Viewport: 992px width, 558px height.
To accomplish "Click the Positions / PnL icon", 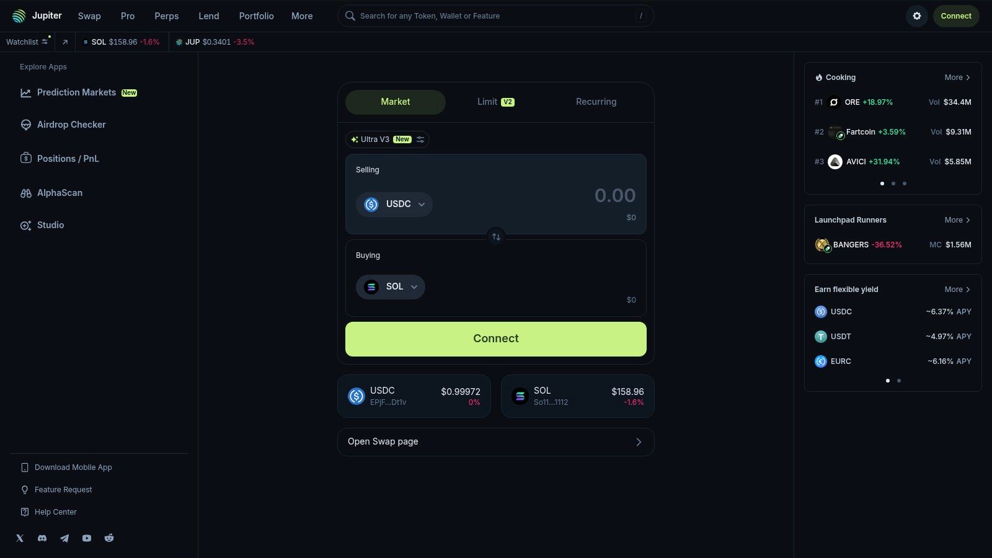I will pyautogui.click(x=26, y=158).
